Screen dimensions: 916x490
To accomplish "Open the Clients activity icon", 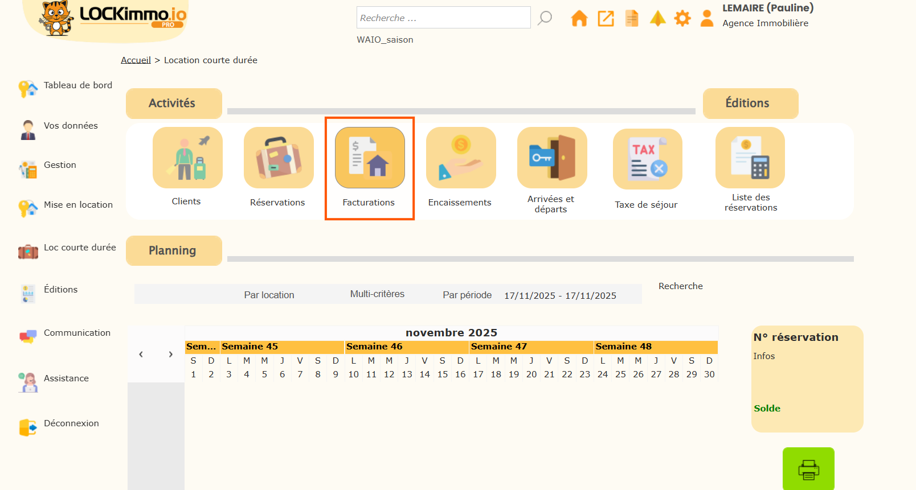I will 187,158.
